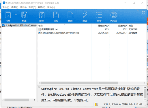Click the exe icon of SoftSpireEML2ZimbraConverter.exe
The width and height of the screenshot is (148, 108).
tap(40, 33)
